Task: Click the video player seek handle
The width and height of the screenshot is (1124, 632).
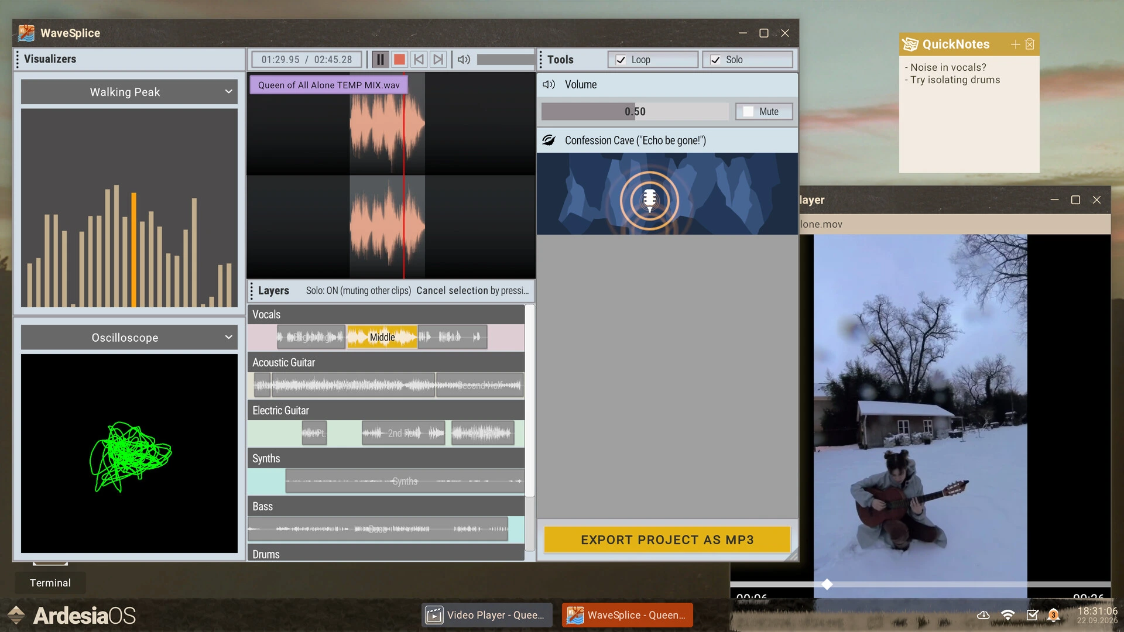Action: tap(827, 584)
